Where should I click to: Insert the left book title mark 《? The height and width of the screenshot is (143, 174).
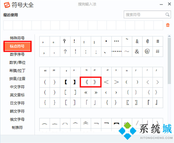(x=86, y=82)
